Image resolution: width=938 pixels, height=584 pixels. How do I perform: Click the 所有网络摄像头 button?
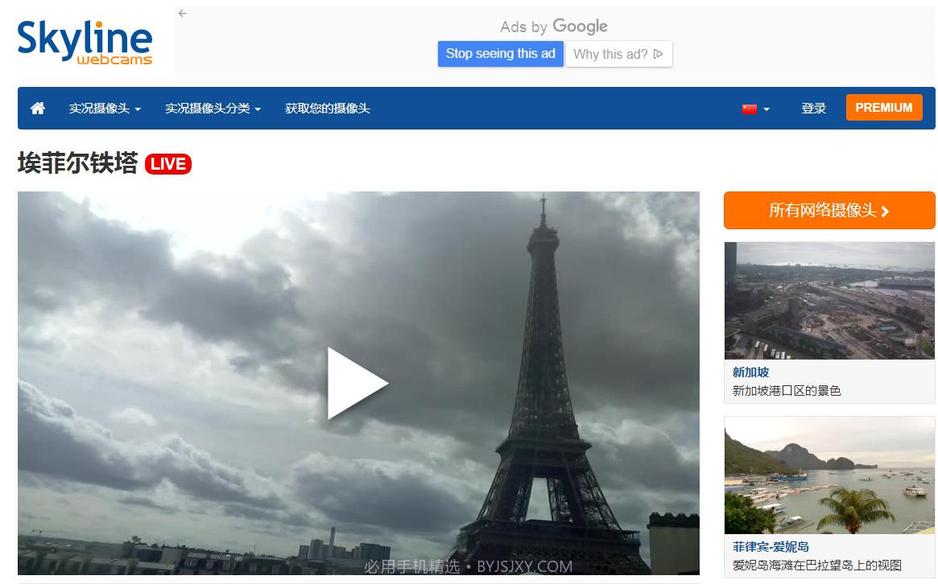828,210
